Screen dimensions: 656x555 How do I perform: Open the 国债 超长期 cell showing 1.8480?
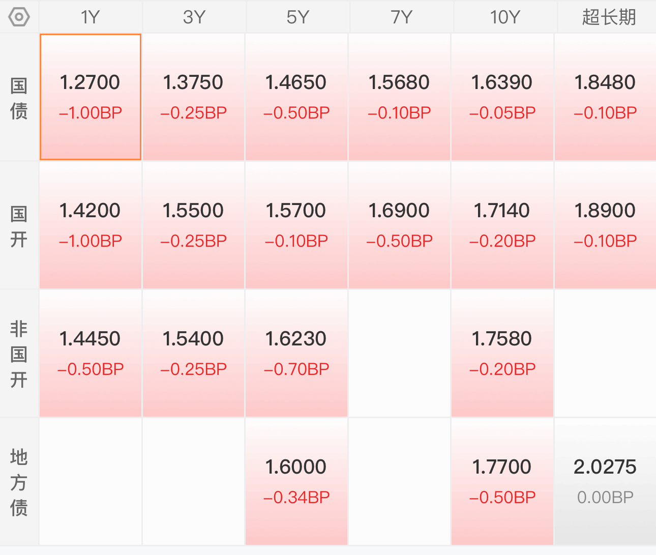(605, 97)
